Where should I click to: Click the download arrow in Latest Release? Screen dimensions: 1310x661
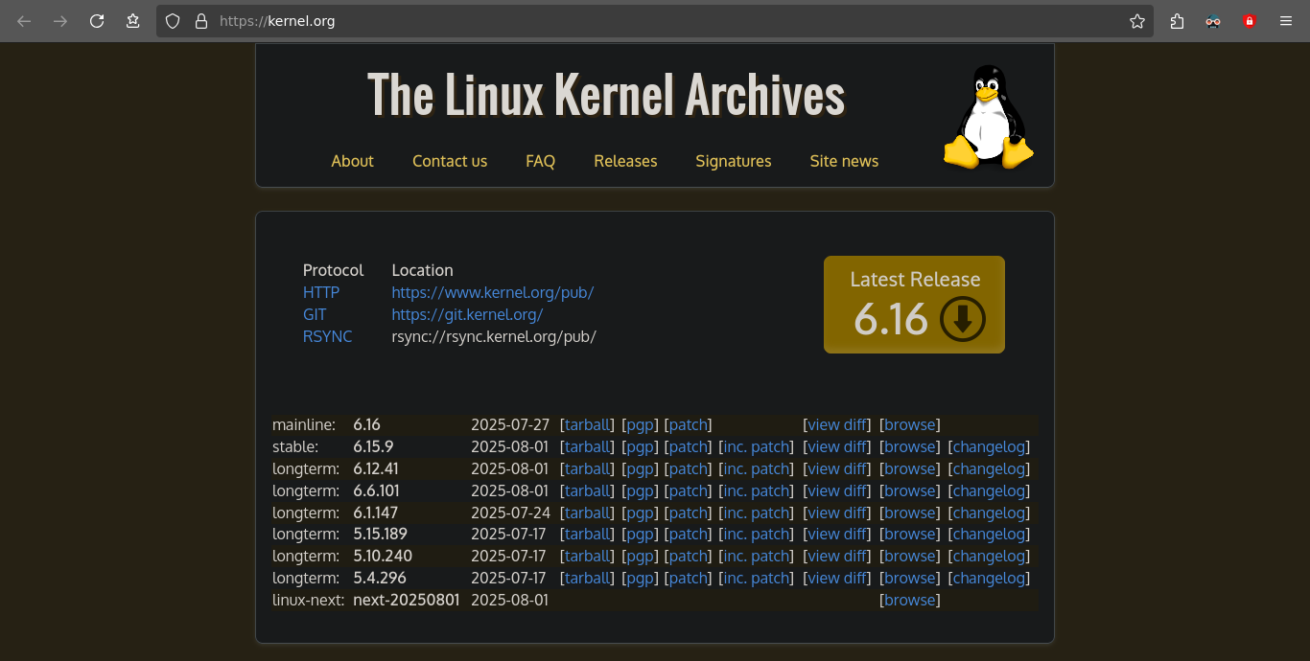point(963,319)
